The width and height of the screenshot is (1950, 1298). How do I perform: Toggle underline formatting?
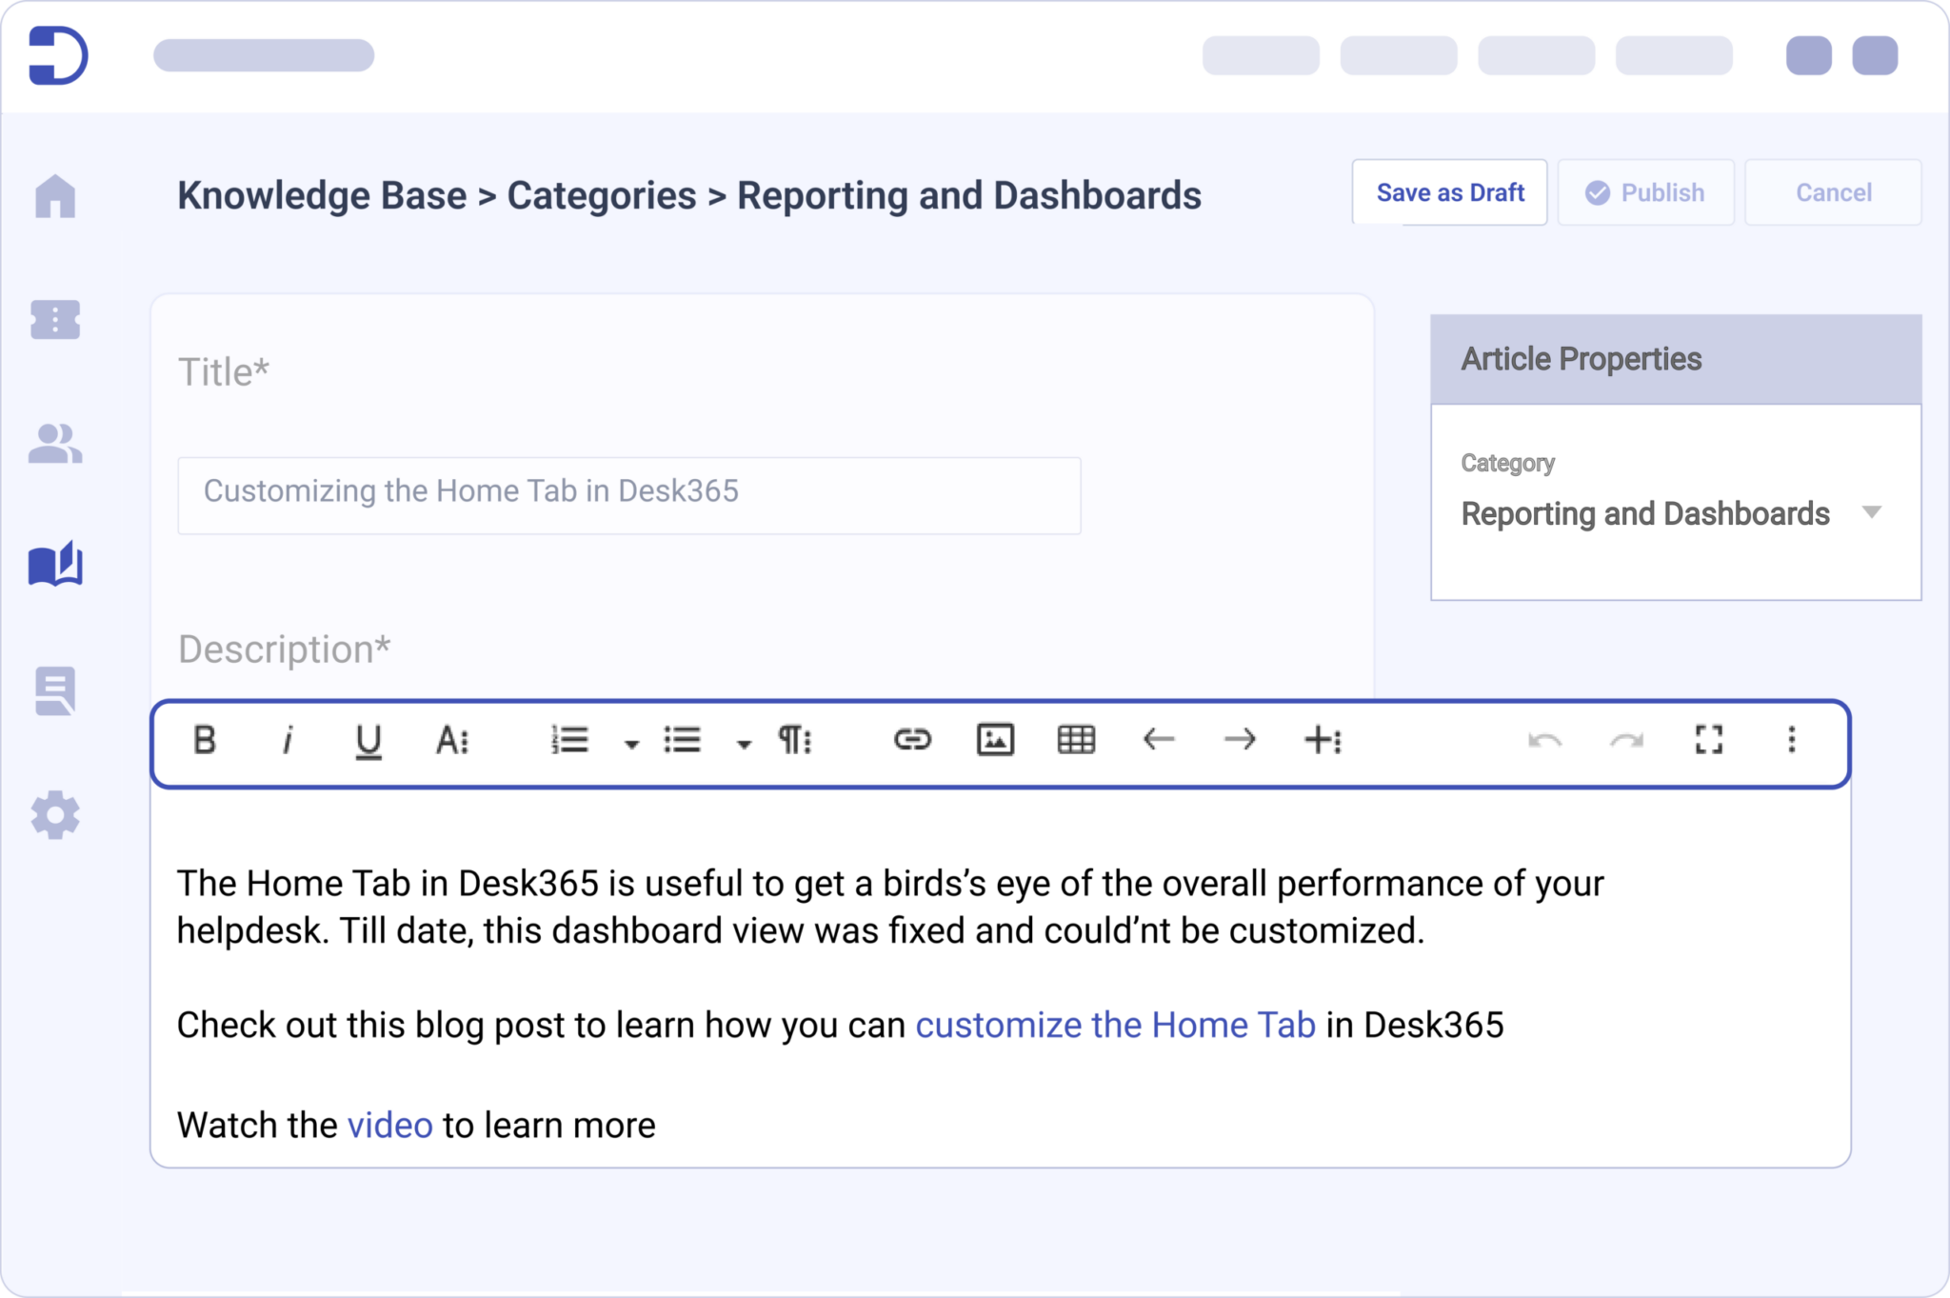click(368, 741)
